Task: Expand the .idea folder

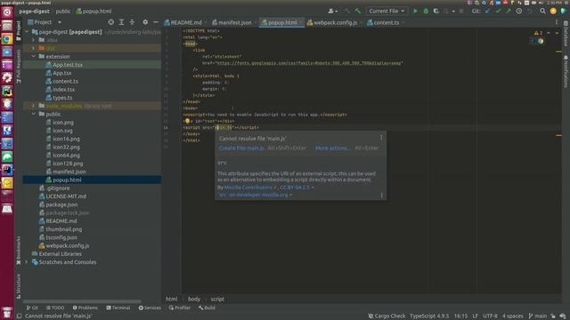Action: point(34,40)
